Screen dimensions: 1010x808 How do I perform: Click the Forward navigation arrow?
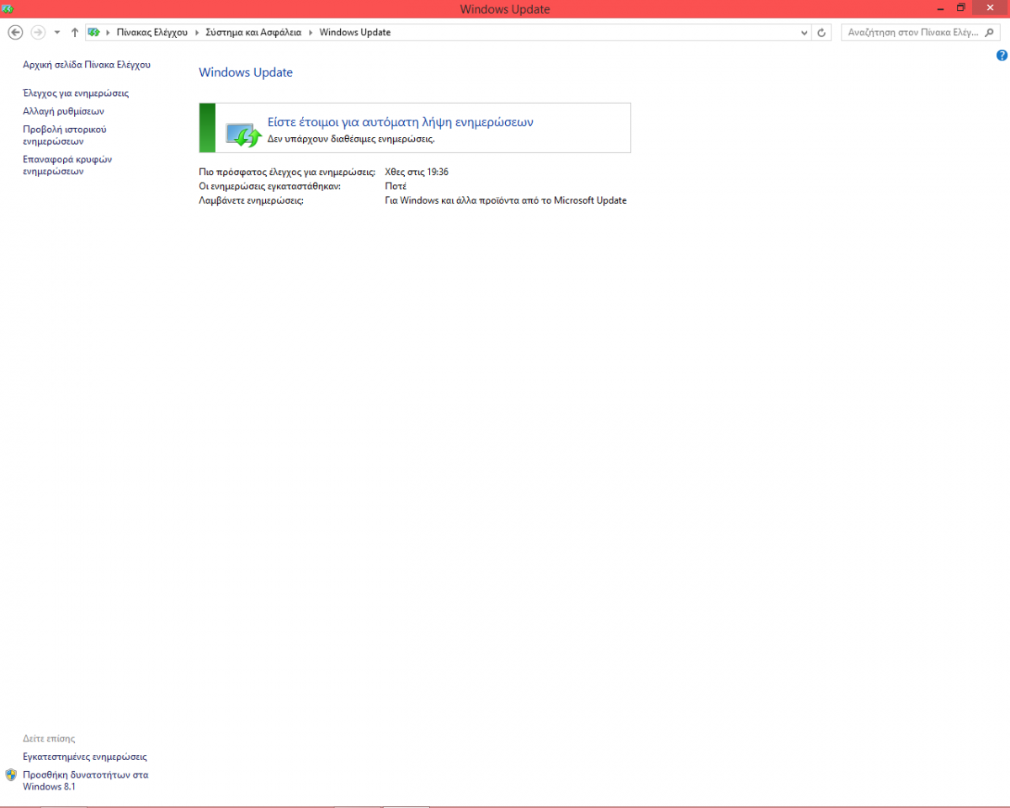(x=38, y=32)
